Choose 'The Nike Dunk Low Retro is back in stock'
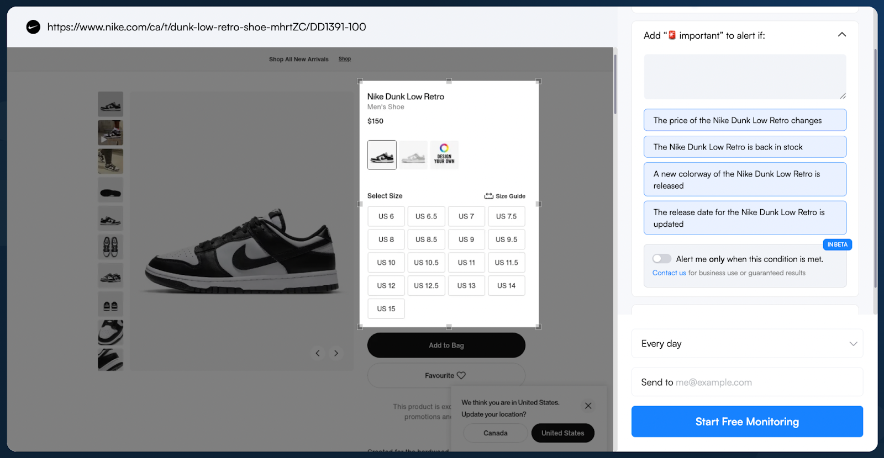Viewport: 884px width, 458px height. coord(745,147)
